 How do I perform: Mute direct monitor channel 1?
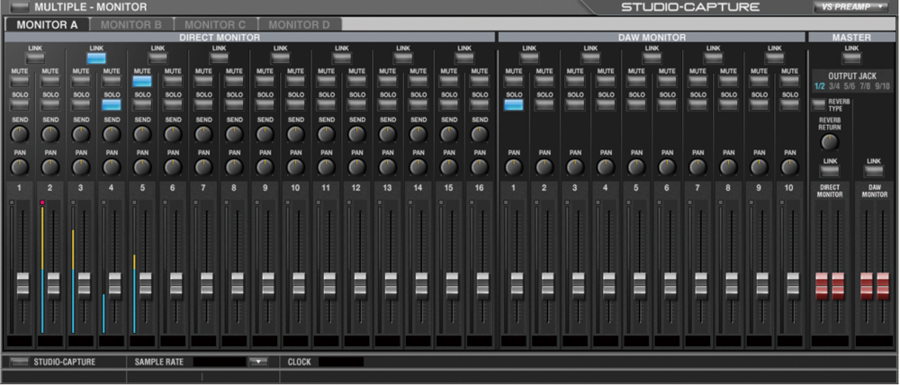pos(20,81)
